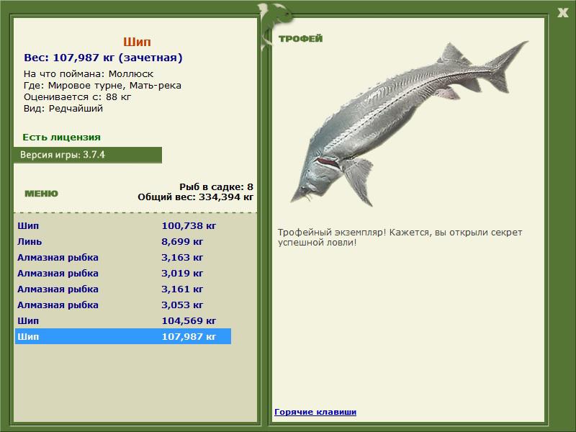This screenshot has height=432, width=576.
Task: Click the Трофейный экземпляр description text
Action: (x=400, y=238)
